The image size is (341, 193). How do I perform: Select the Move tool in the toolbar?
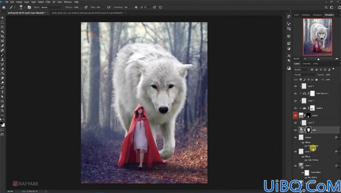(x=2, y=18)
